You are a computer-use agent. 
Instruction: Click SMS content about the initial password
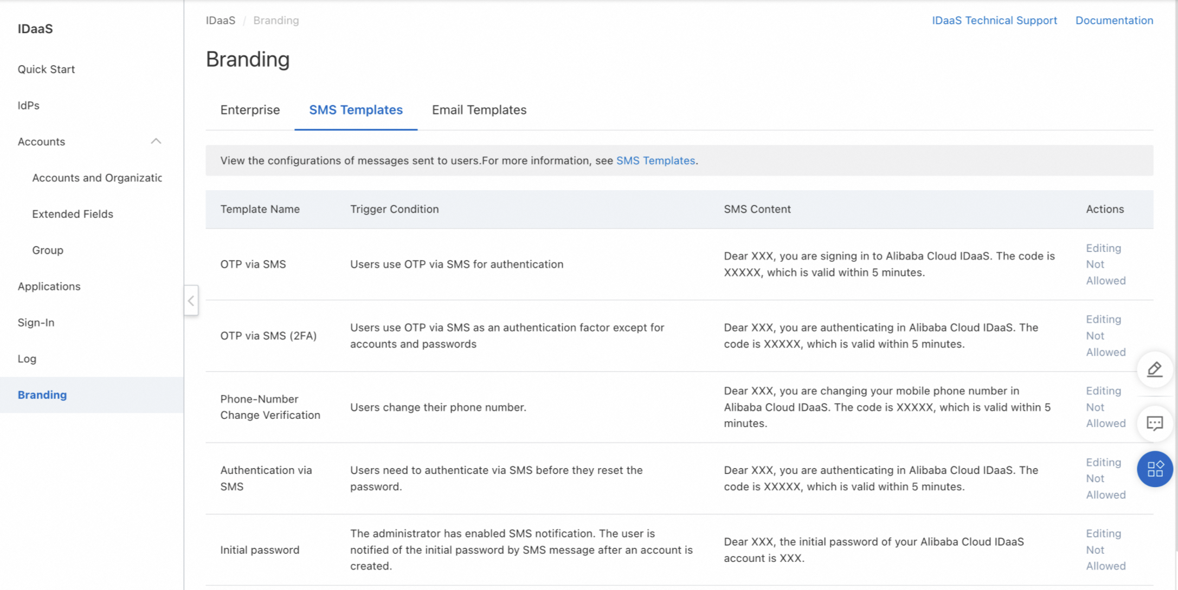click(x=874, y=550)
